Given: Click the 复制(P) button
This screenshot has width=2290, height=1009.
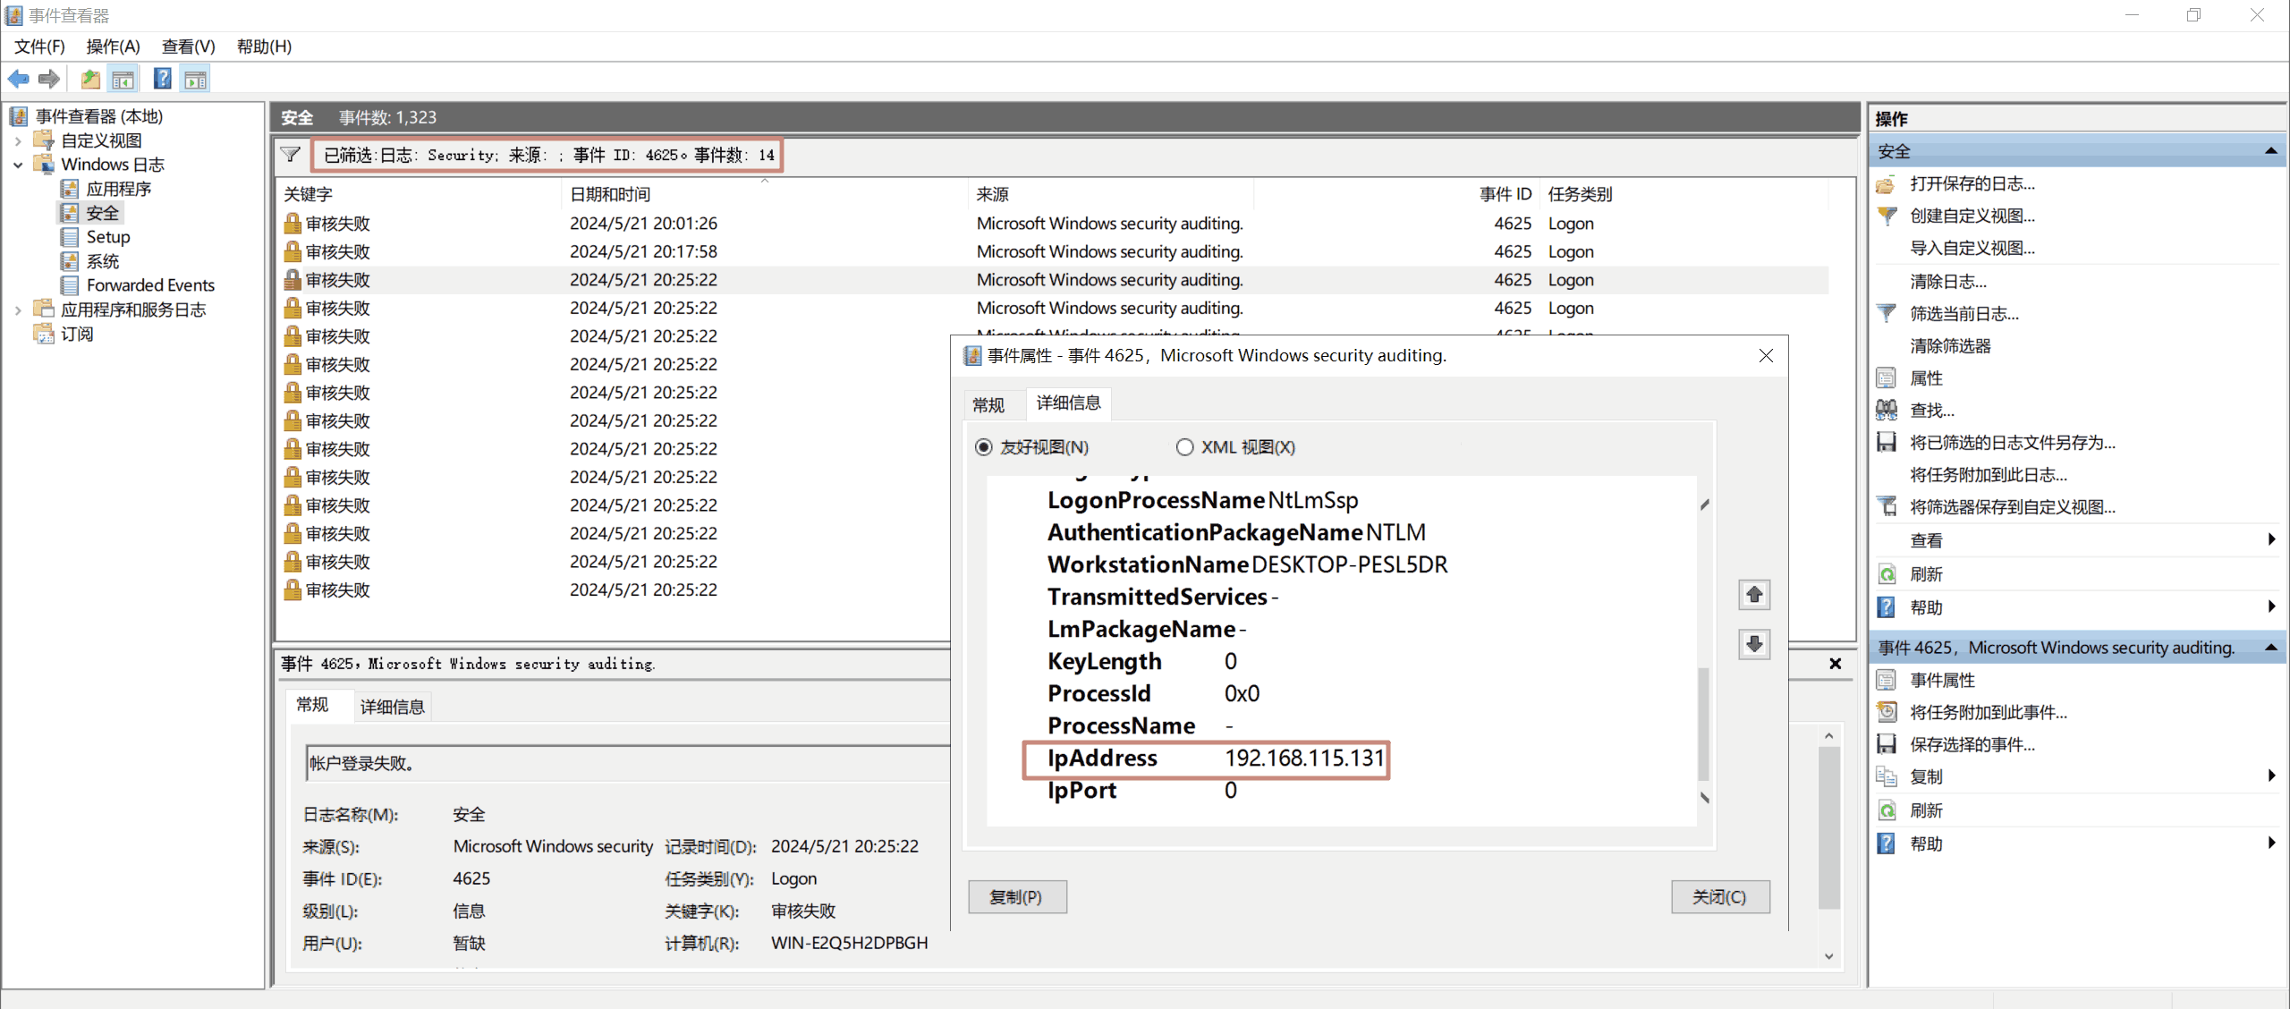Looking at the screenshot, I should [1017, 897].
